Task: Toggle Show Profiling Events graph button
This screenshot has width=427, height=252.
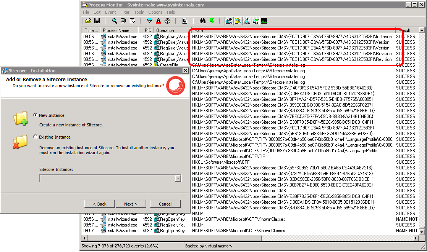Action: pyautogui.click(x=264, y=21)
